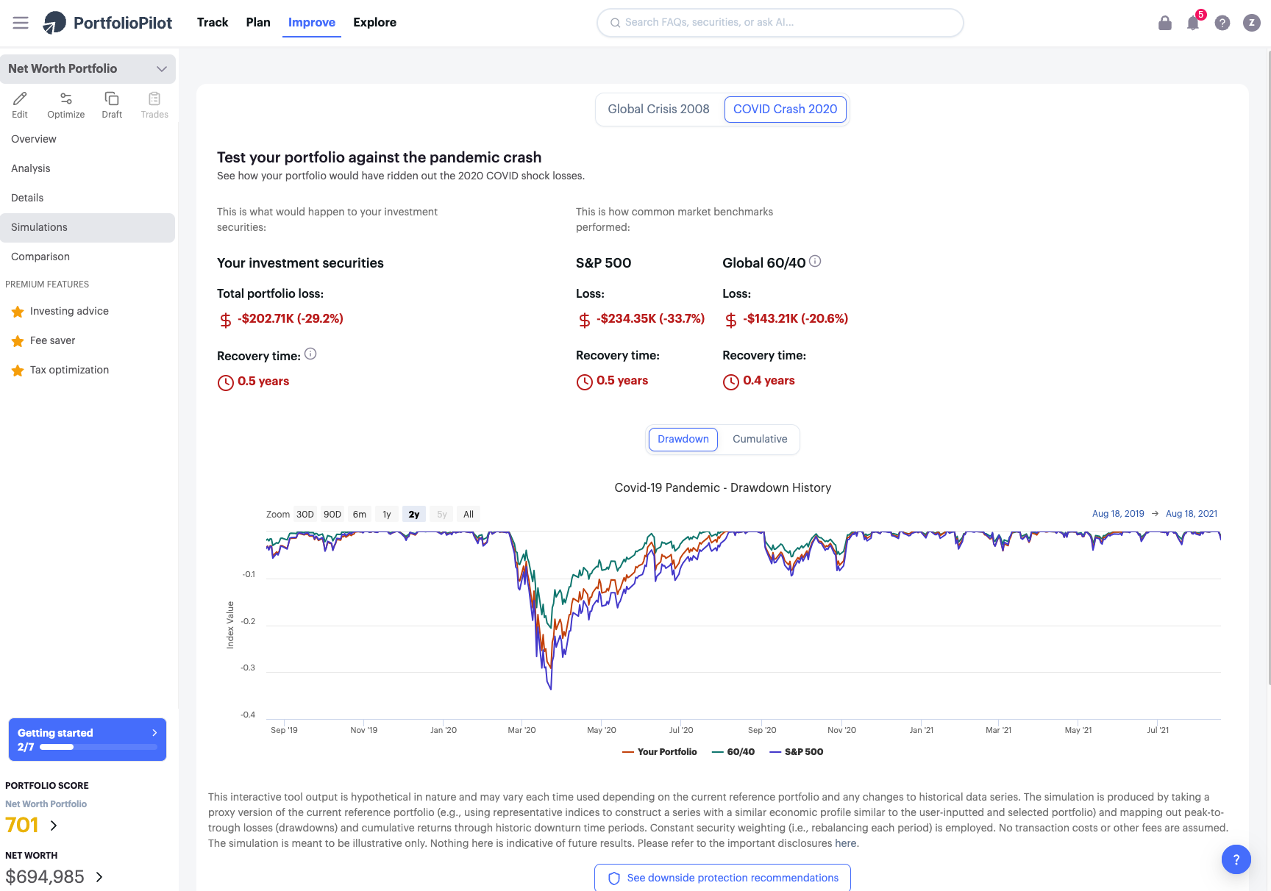Open the Explore tab
Viewport: 1271px width, 891px height.
coord(375,23)
